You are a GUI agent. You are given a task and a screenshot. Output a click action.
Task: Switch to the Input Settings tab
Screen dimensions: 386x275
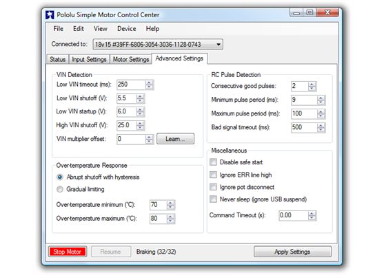tap(89, 59)
